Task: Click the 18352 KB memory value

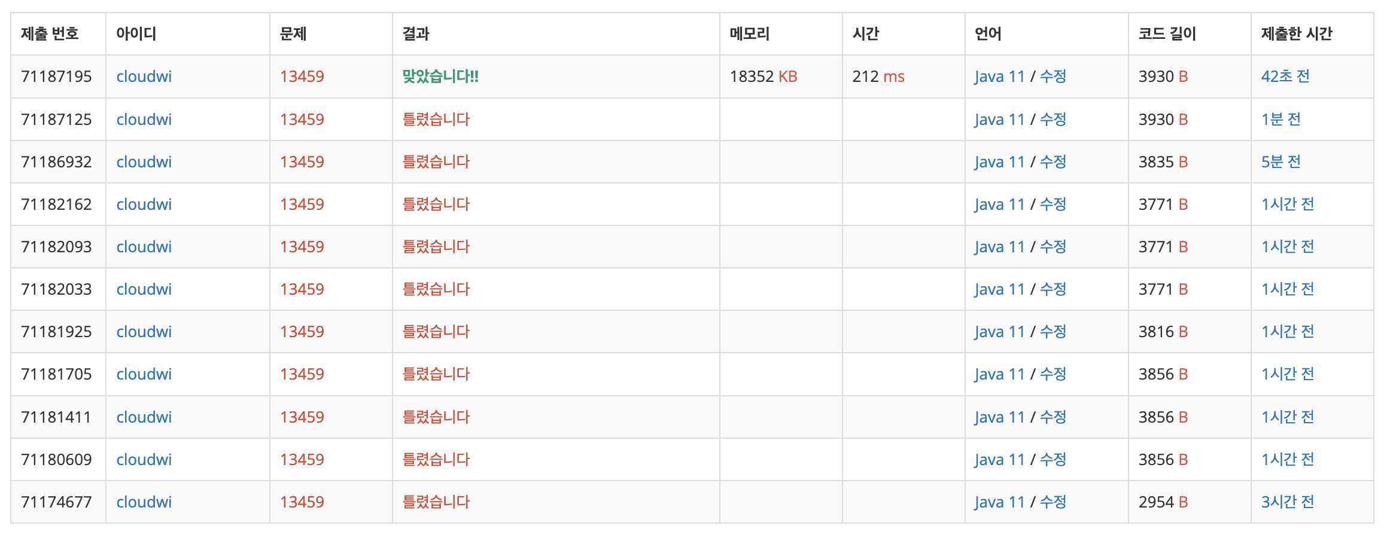Action: point(764,77)
